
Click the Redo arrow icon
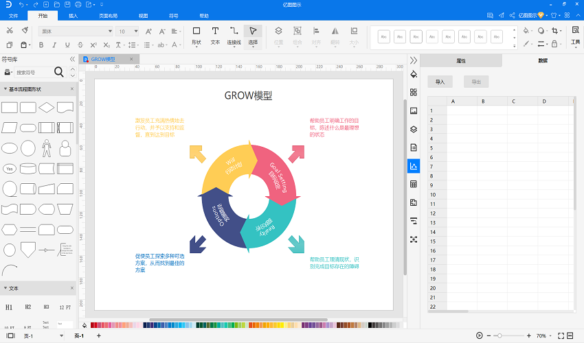35,5
